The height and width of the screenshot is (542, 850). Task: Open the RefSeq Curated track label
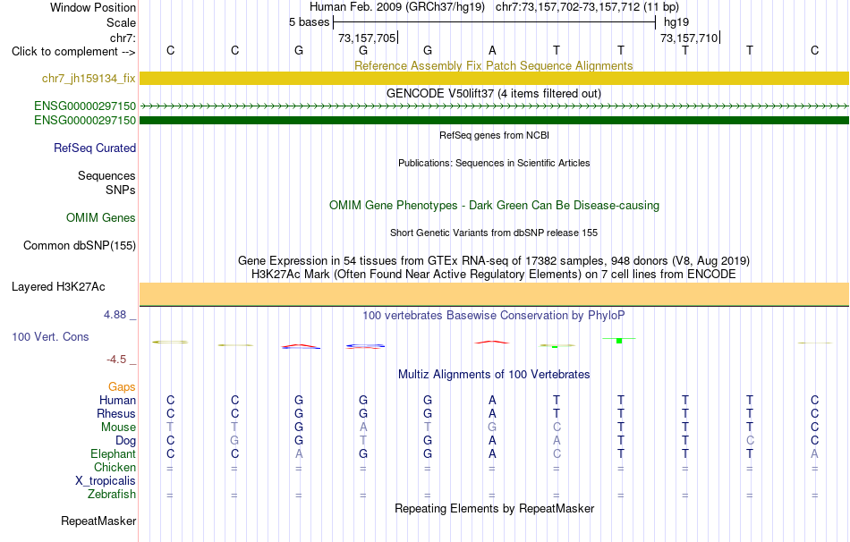[94, 148]
